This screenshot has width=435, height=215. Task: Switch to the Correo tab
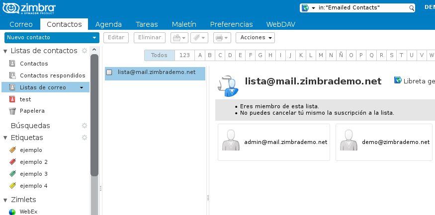21,24
